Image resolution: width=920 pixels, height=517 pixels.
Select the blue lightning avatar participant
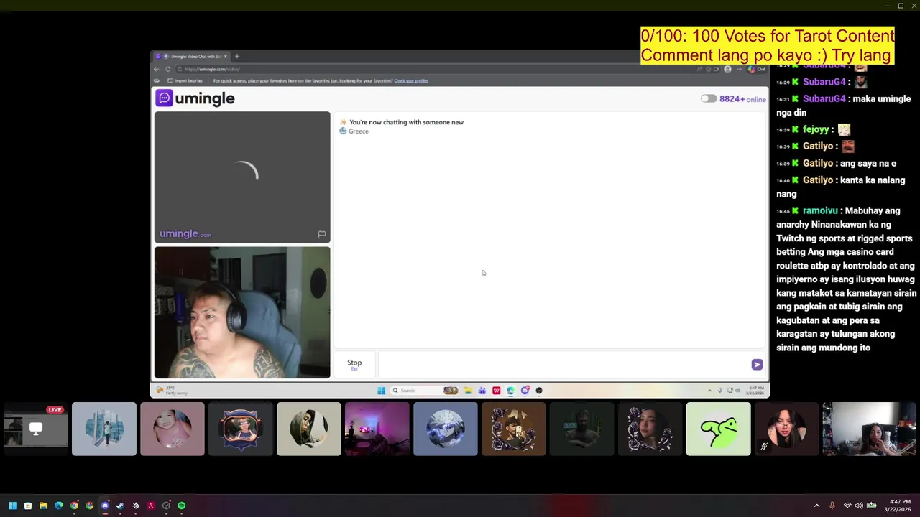pyautogui.click(x=446, y=429)
